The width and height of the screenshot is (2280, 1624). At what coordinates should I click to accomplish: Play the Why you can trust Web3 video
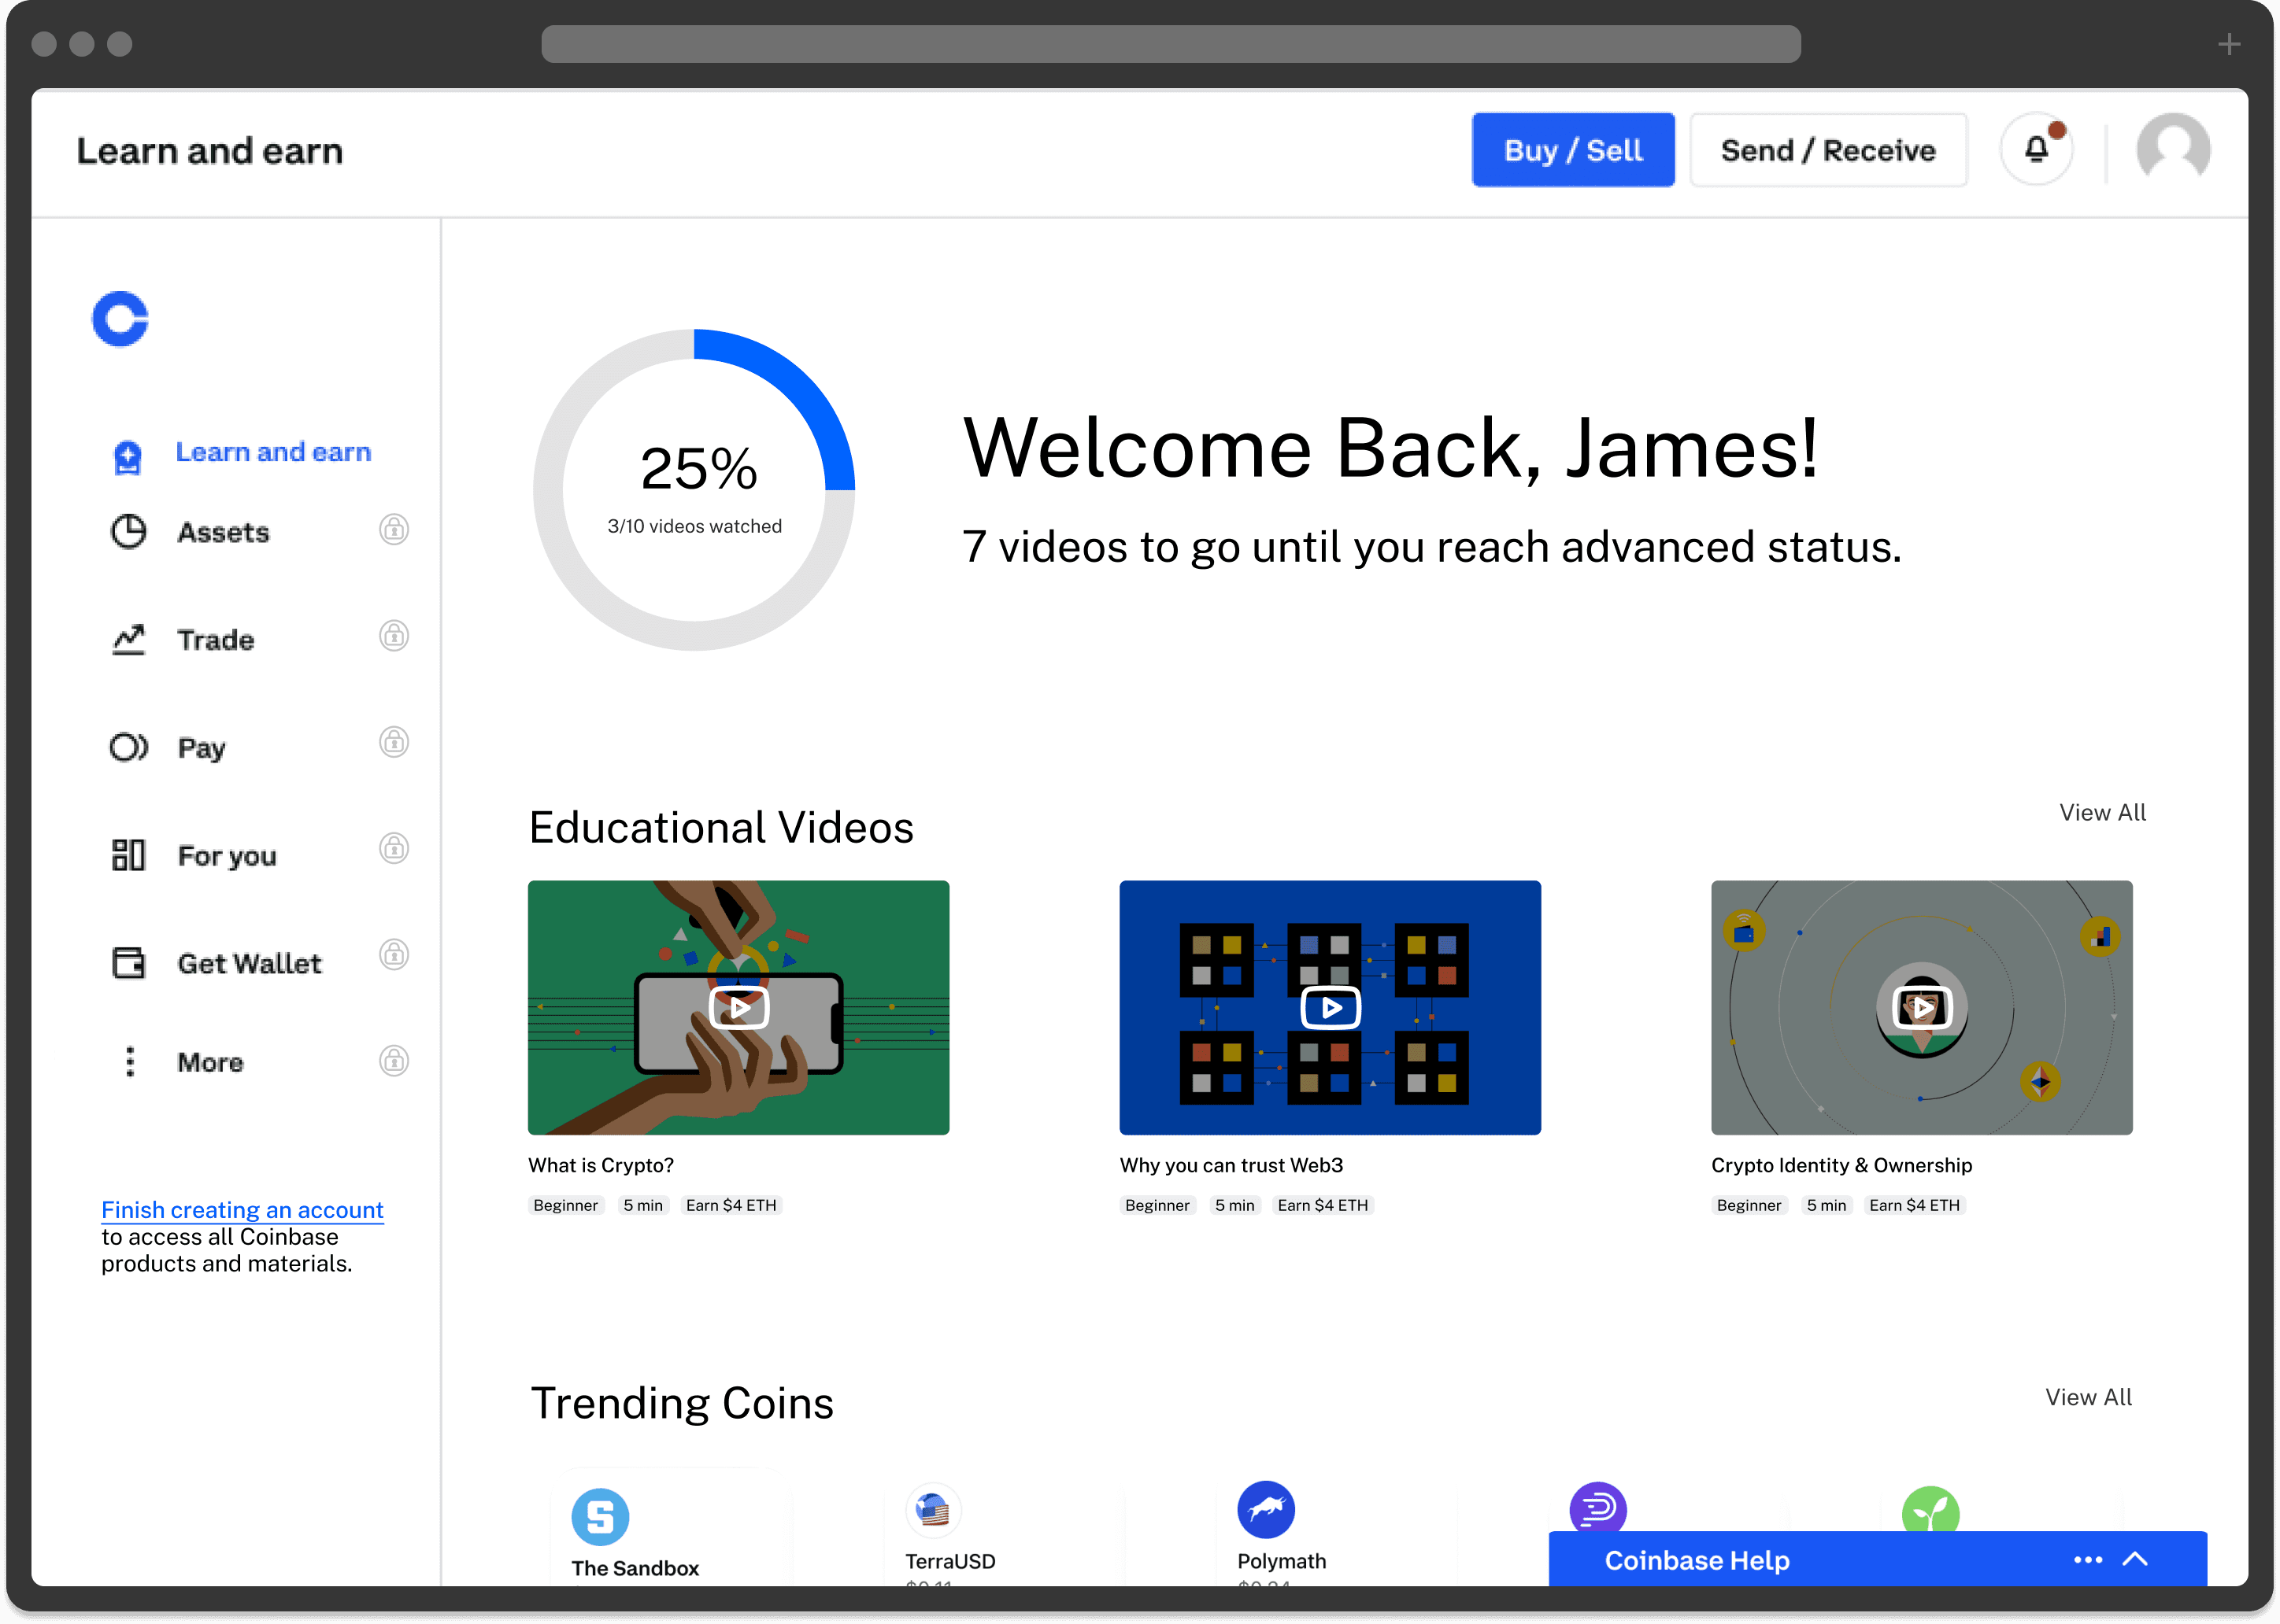point(1331,1008)
